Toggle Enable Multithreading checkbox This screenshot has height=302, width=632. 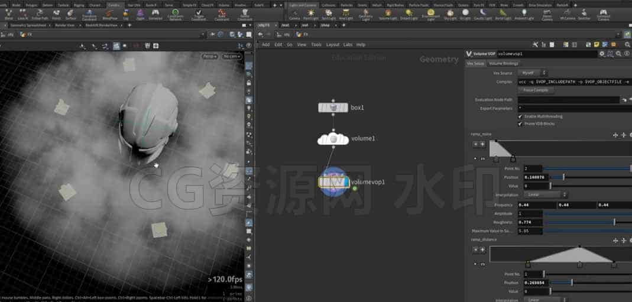click(520, 116)
